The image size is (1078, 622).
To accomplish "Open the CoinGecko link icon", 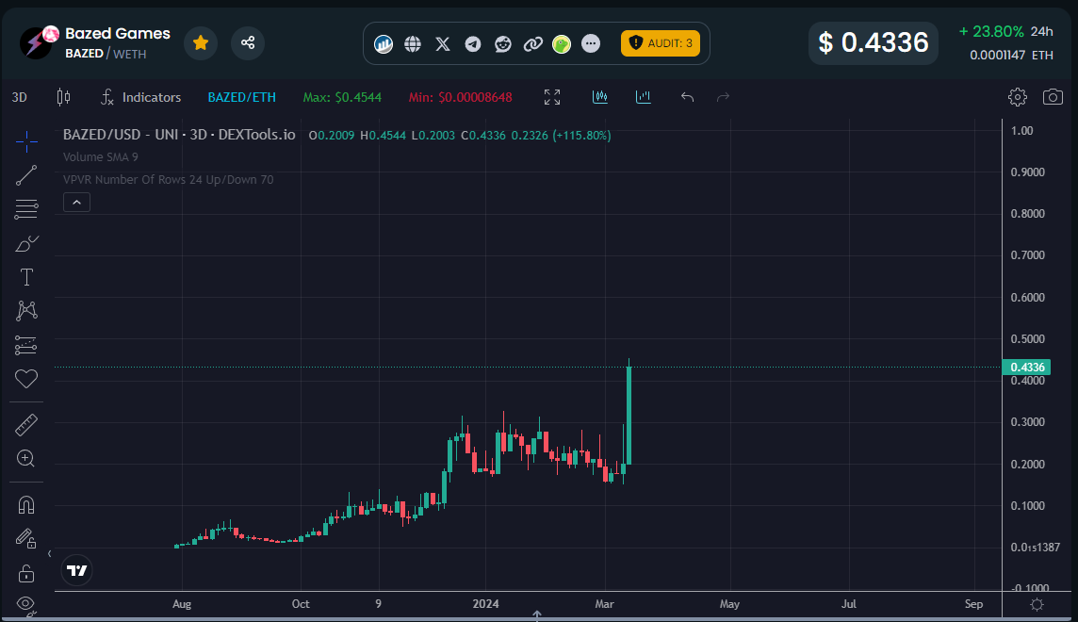I will [562, 44].
